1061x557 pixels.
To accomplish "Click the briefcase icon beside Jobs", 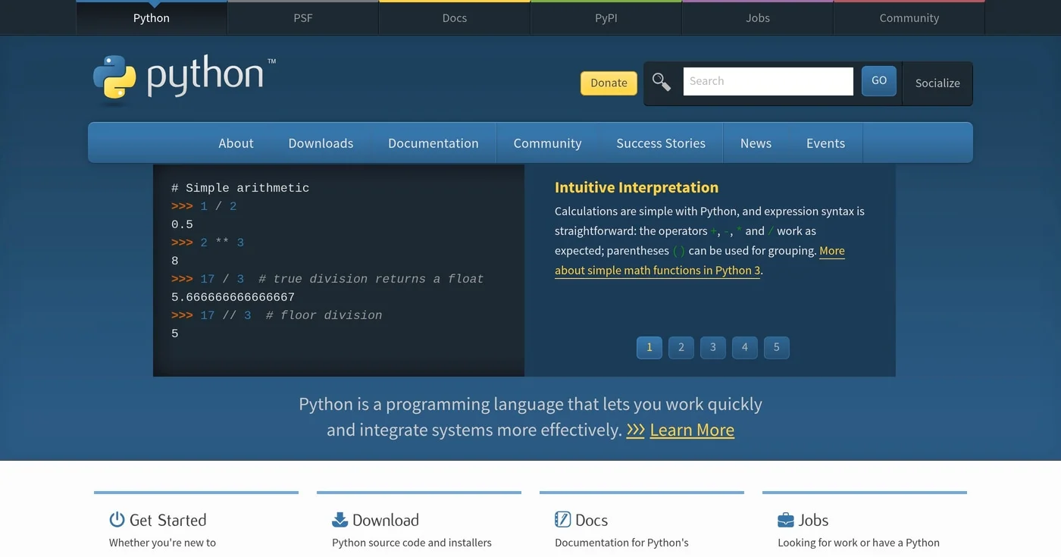I will [x=785, y=520].
